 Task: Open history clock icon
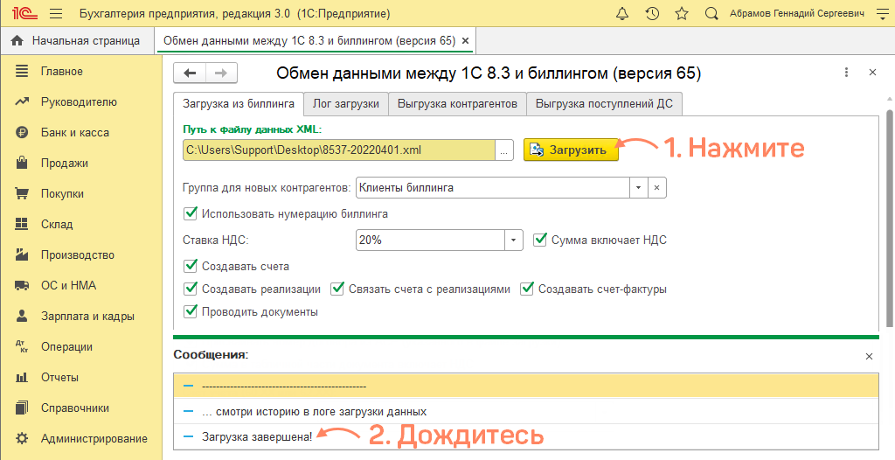point(652,13)
